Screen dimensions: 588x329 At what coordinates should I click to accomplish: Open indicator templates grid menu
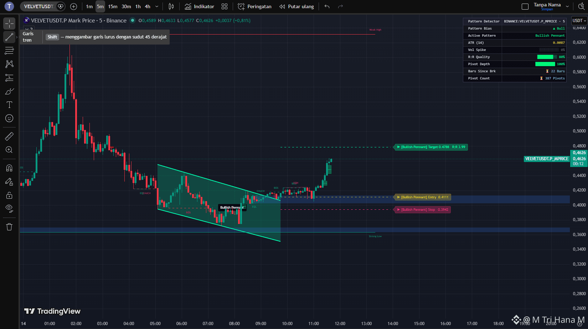(225, 6)
